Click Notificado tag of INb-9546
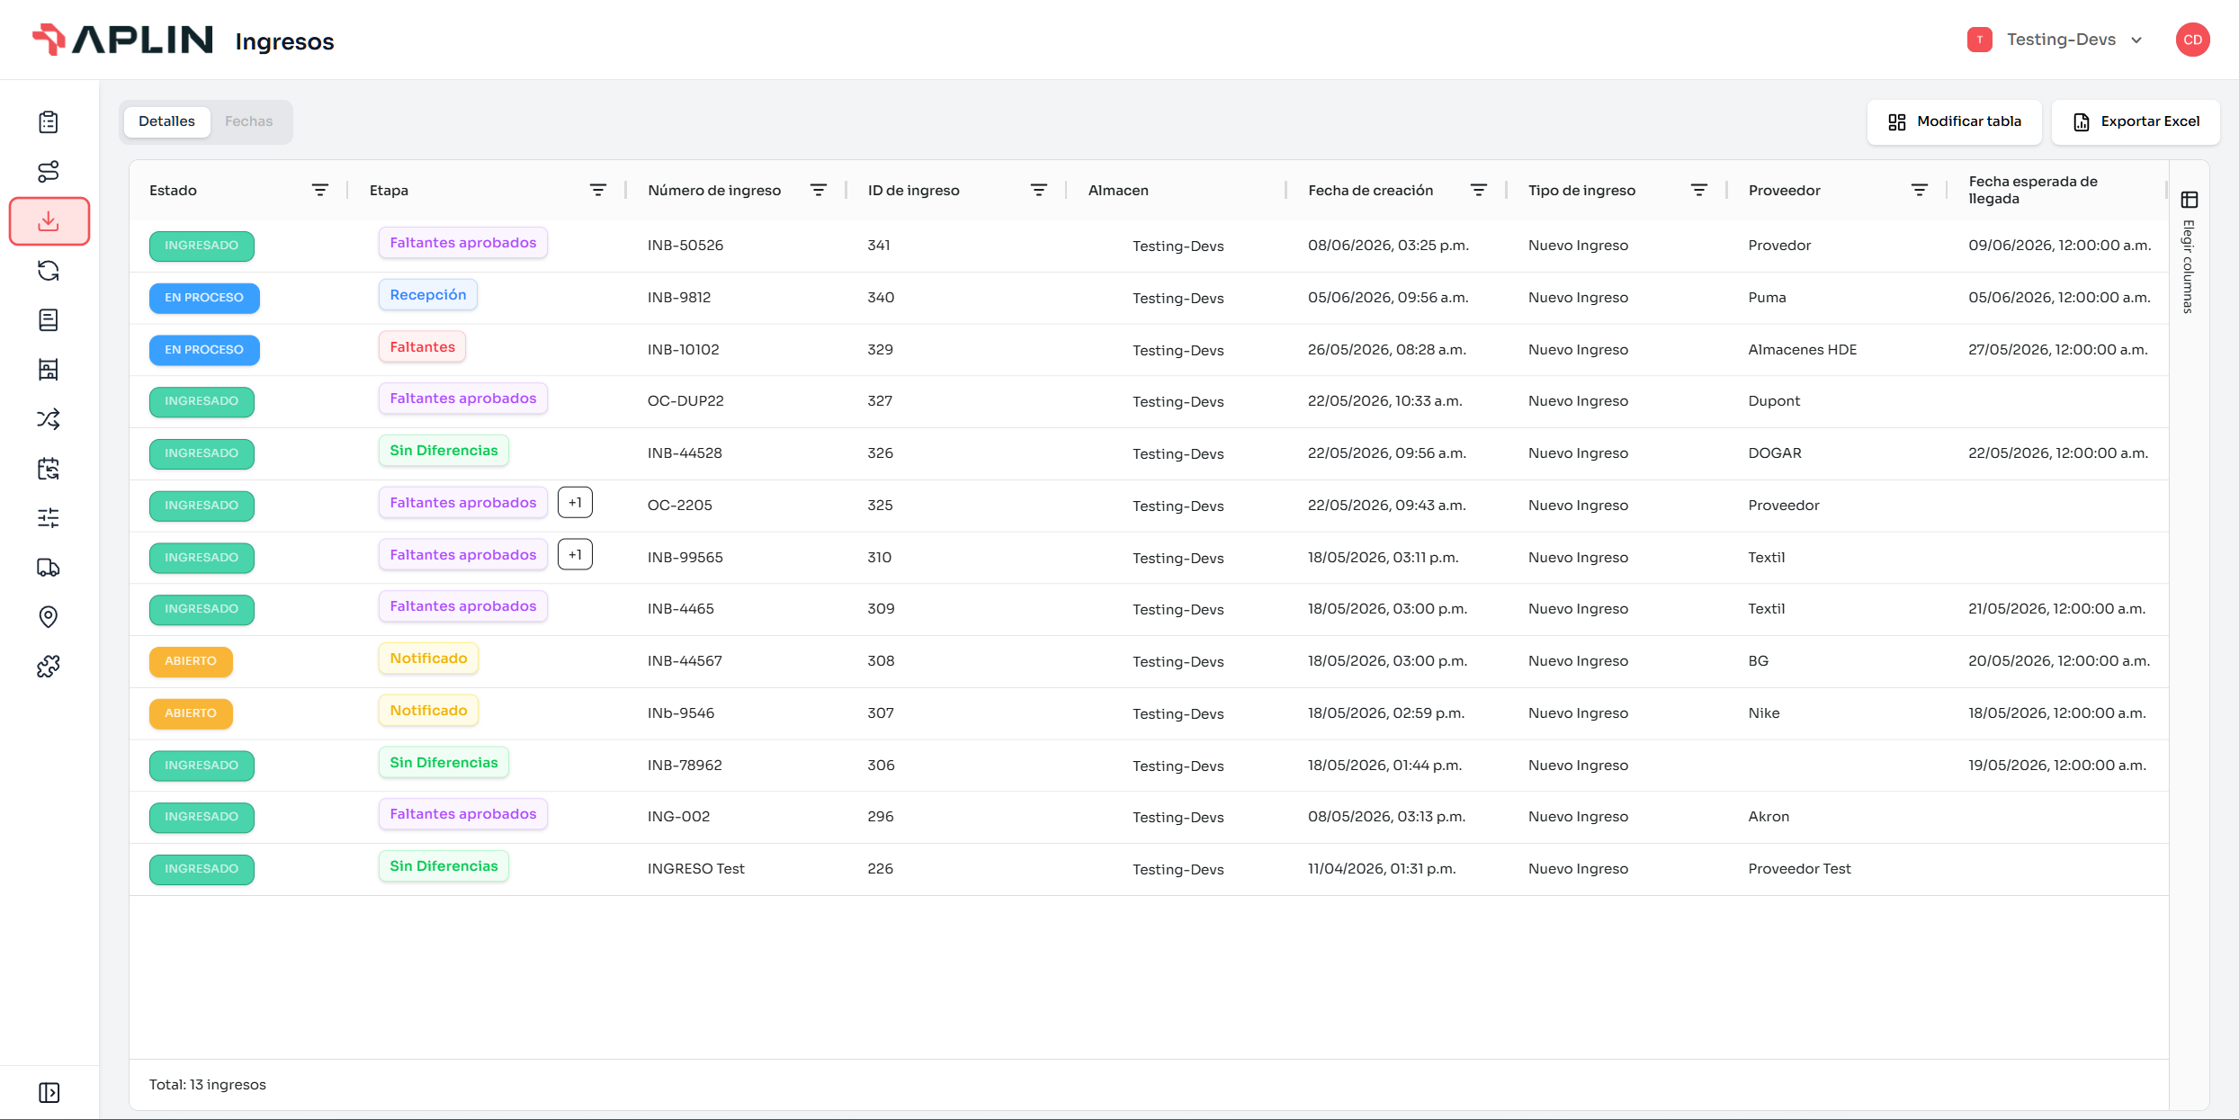 428,711
